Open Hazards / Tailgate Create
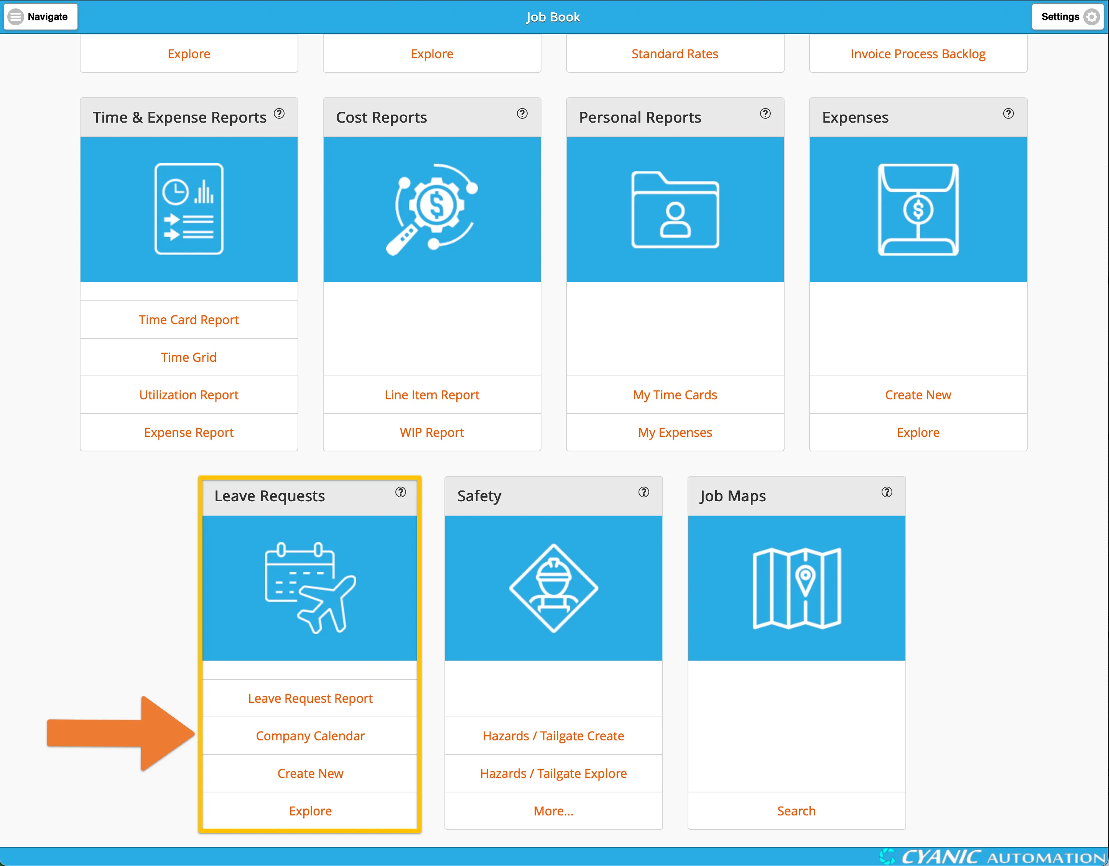This screenshot has height=866, width=1109. pos(553,736)
